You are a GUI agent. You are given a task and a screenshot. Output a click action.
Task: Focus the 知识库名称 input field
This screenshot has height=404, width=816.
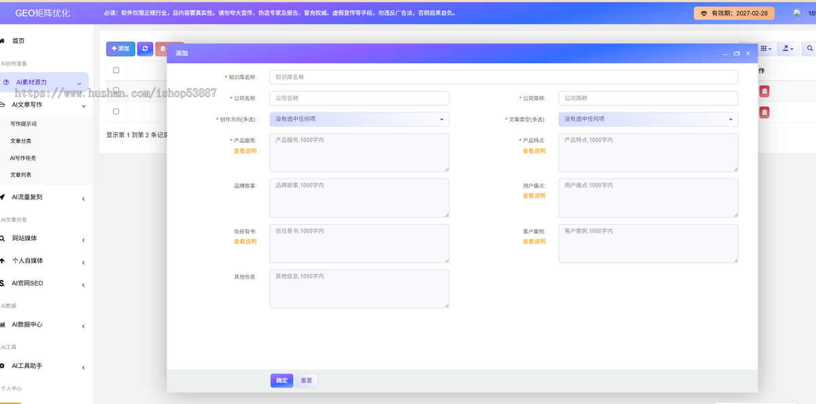click(x=504, y=78)
